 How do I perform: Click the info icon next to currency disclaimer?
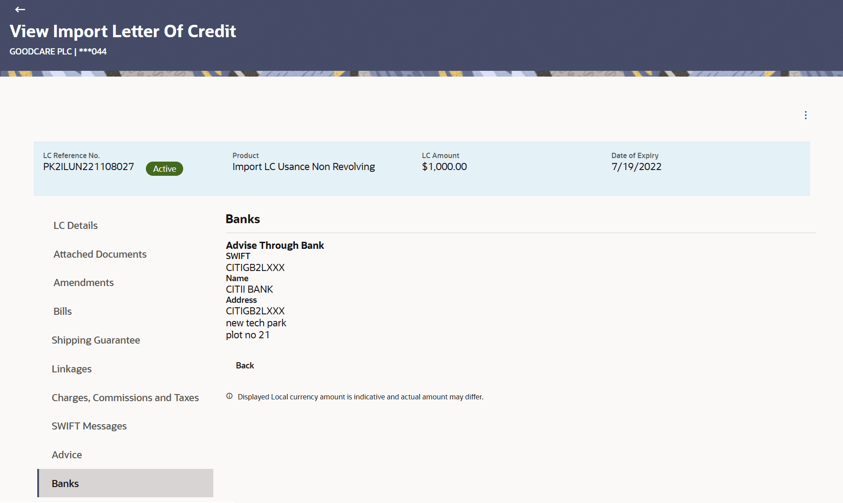click(x=229, y=396)
